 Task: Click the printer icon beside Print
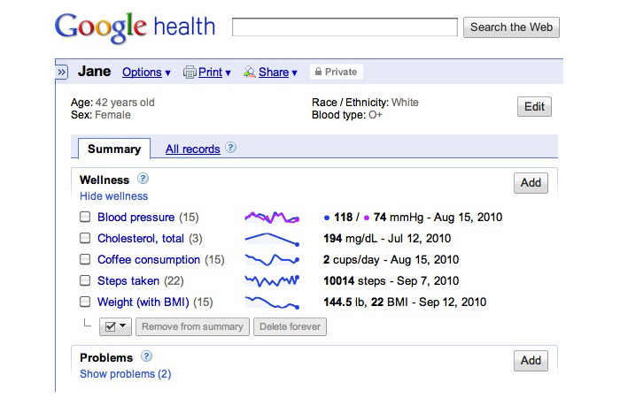[x=190, y=73]
